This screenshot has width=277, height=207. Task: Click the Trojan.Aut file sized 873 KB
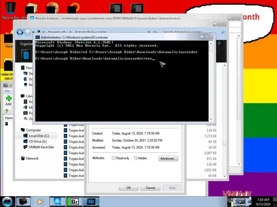pyautogui.click(x=74, y=158)
